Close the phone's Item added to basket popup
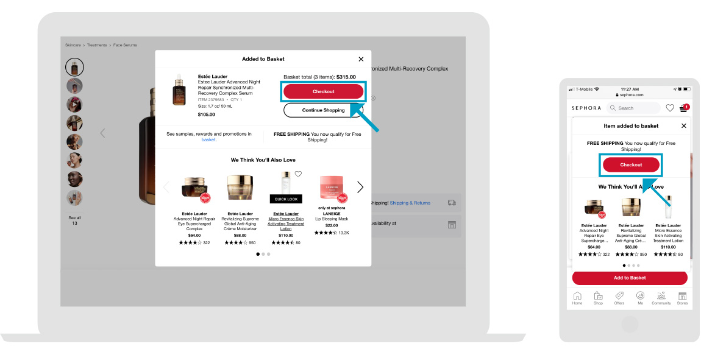701x352 pixels. pyautogui.click(x=683, y=126)
